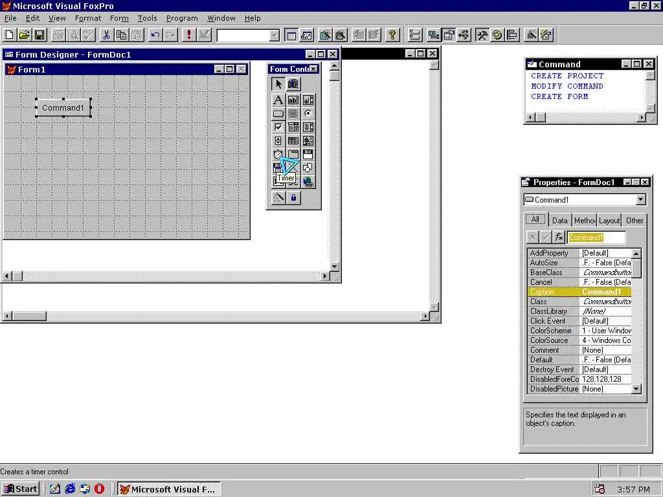
Task: Toggle the Data Session window toolbar button
Action: [x=306, y=35]
